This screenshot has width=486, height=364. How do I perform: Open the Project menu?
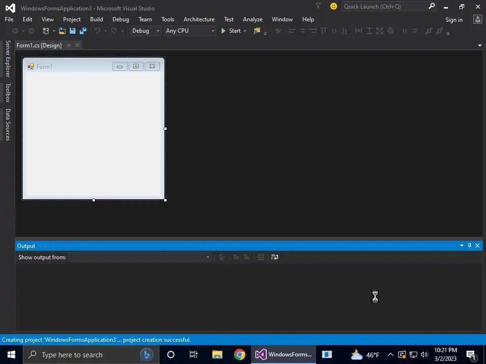pyautogui.click(x=72, y=19)
